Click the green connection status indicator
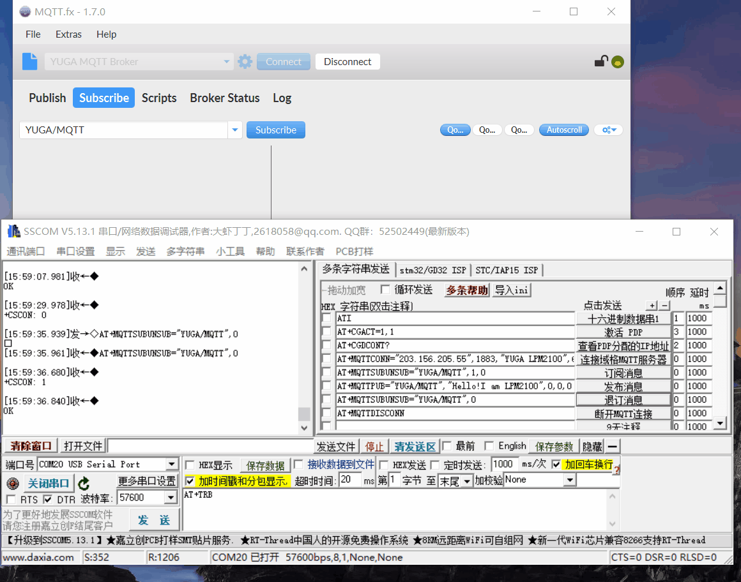This screenshot has height=582, width=741. [617, 61]
